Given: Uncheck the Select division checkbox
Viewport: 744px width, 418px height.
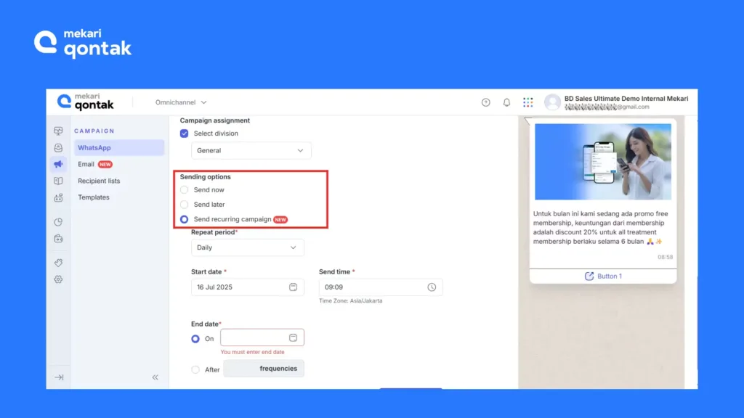Looking at the screenshot, I should pos(184,134).
